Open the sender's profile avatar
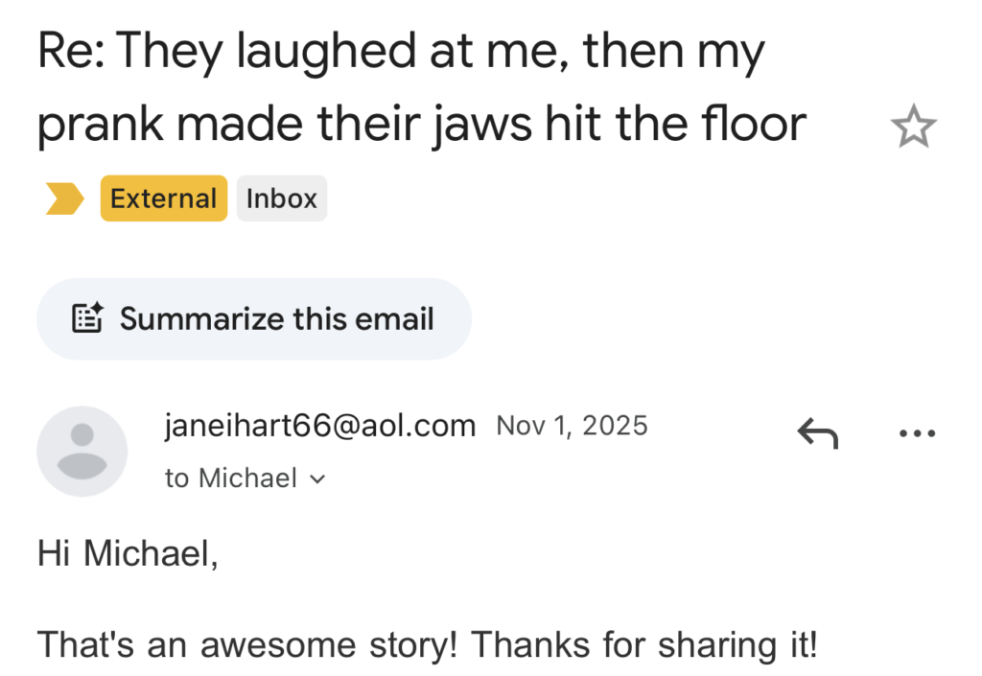Screen dimensions: 982x676 pos(82,451)
